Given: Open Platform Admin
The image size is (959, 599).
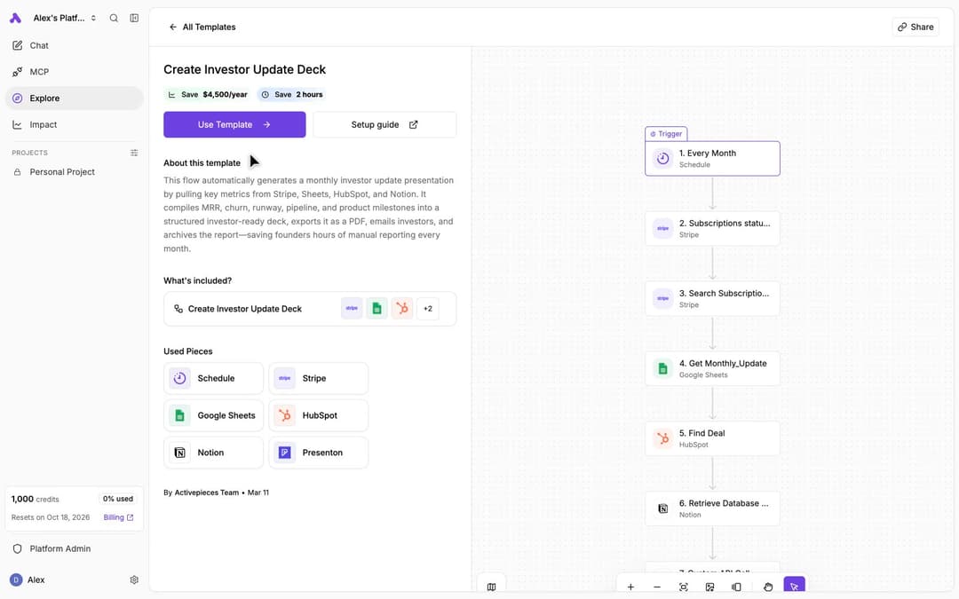Looking at the screenshot, I should pyautogui.click(x=74, y=548).
